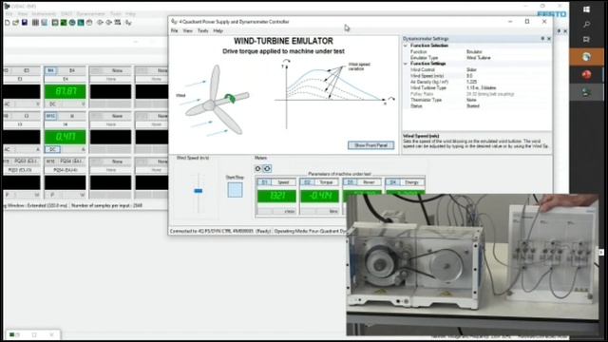Toggle the D3 Power meter button
This screenshot has height=342, width=608.
(351, 182)
